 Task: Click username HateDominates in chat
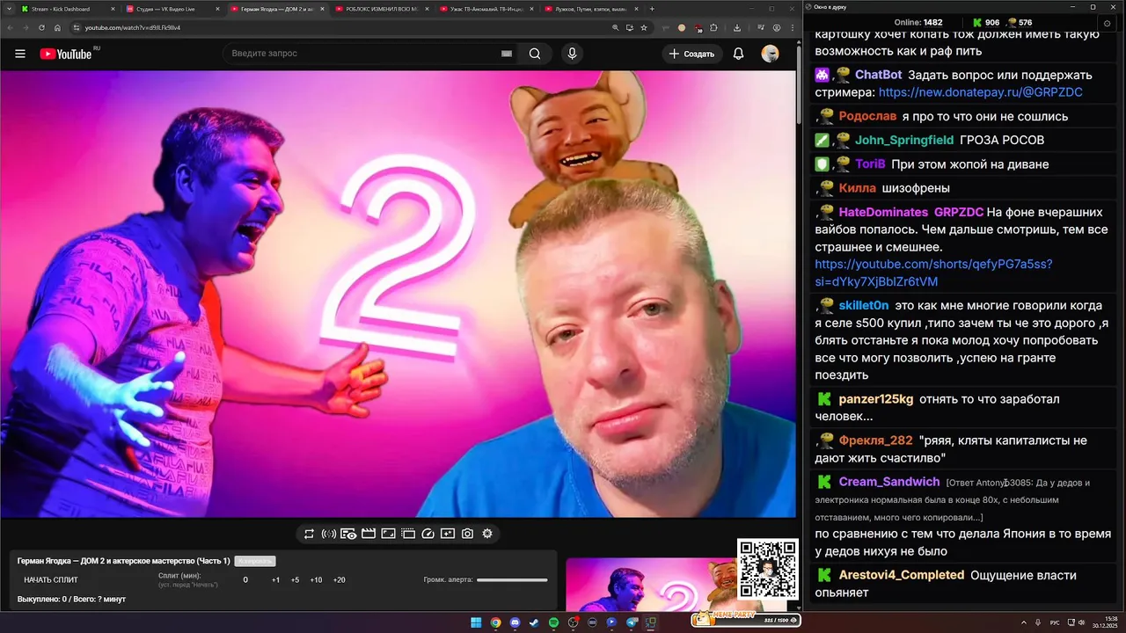[x=883, y=212]
